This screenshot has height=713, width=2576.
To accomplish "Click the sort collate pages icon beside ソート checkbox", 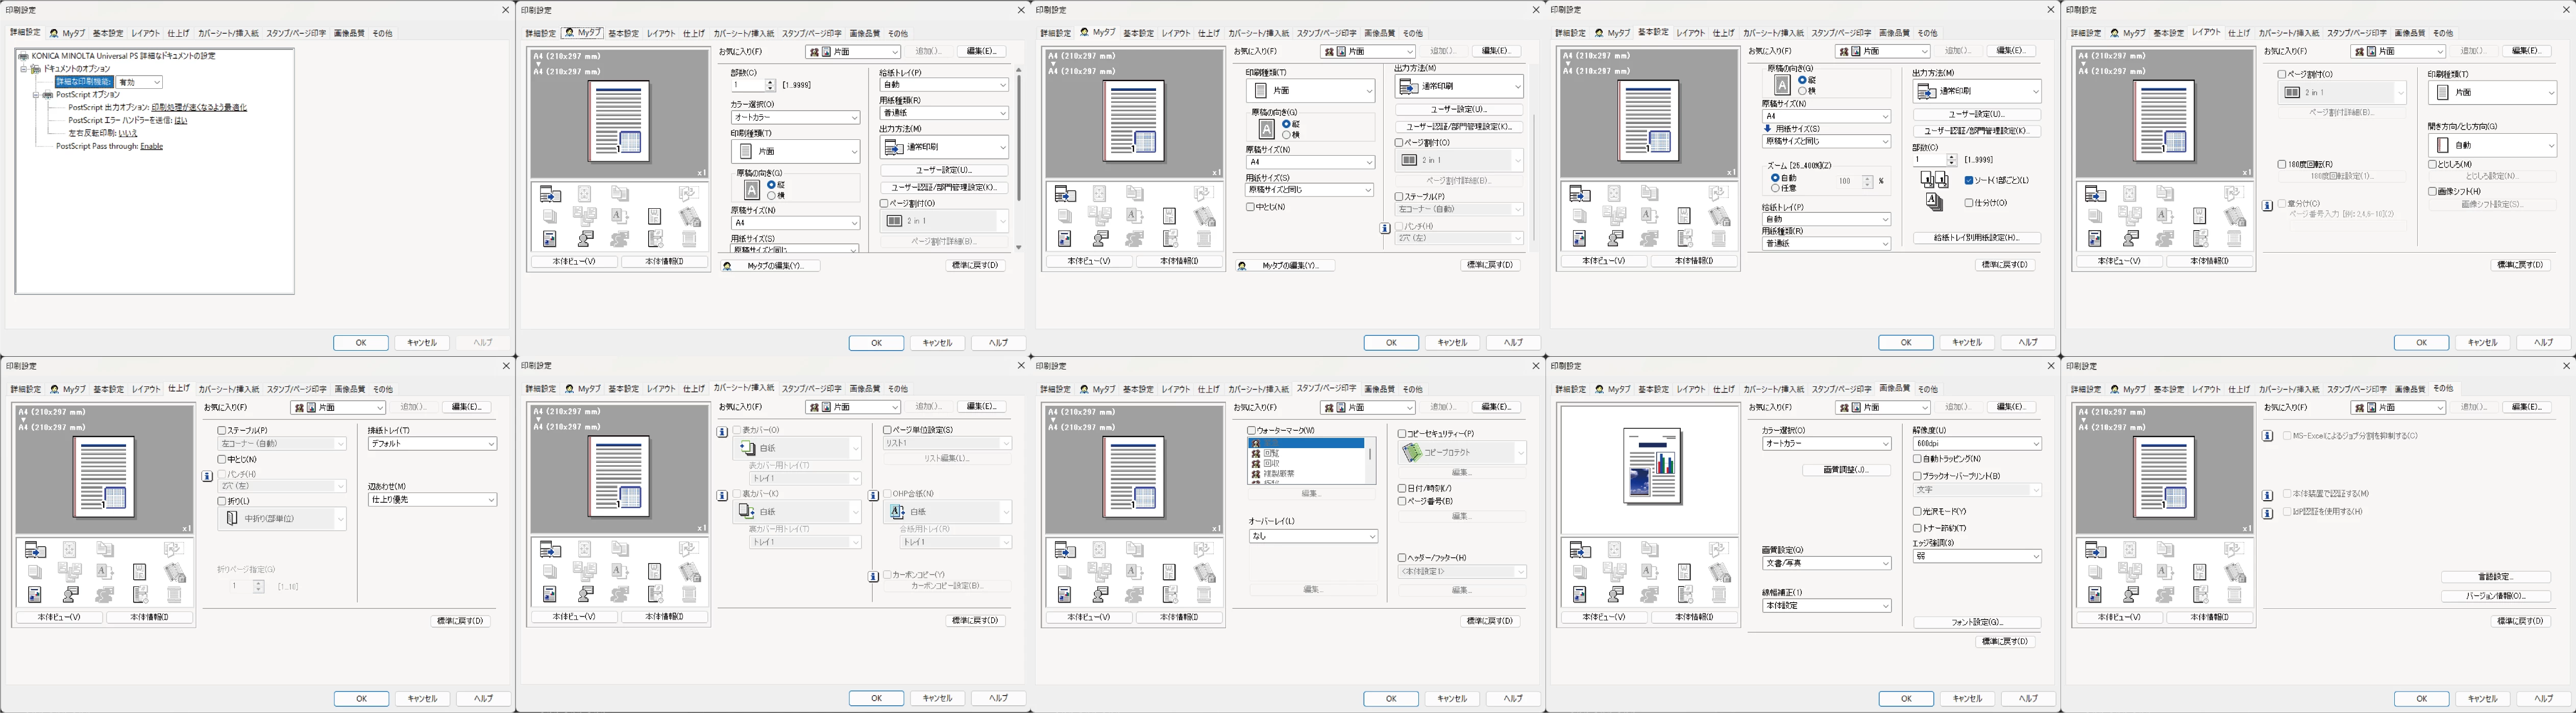I will point(1935,180).
